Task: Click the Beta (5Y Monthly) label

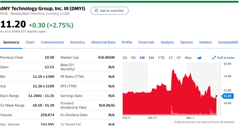Action: tap(68, 67)
